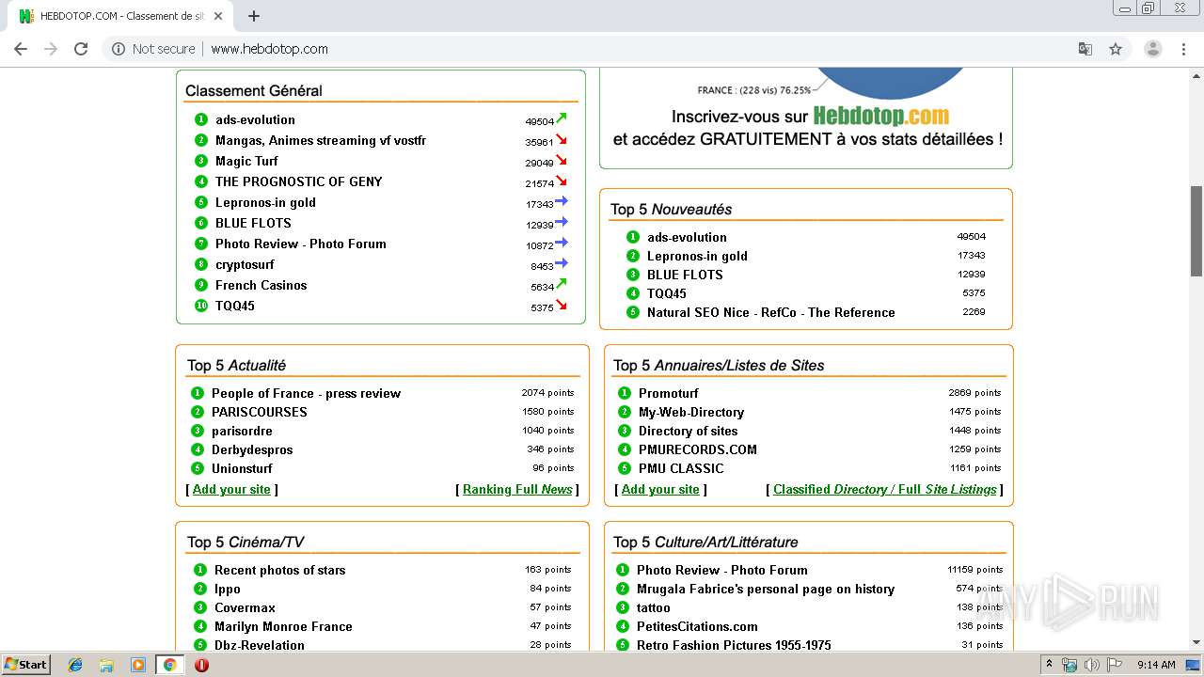Image resolution: width=1204 pixels, height=677 pixels.
Task: Open People of France - press review
Action: point(306,393)
